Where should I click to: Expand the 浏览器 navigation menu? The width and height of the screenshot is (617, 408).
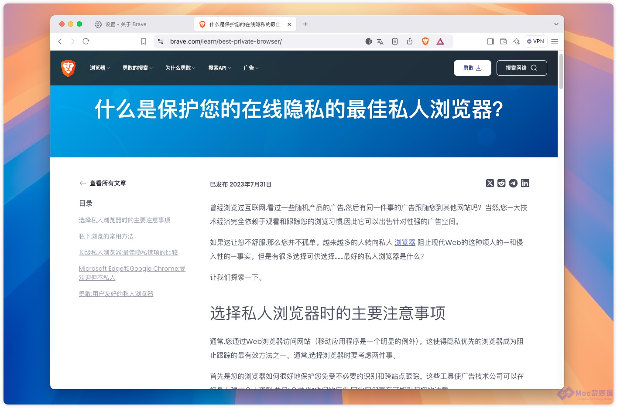click(100, 68)
